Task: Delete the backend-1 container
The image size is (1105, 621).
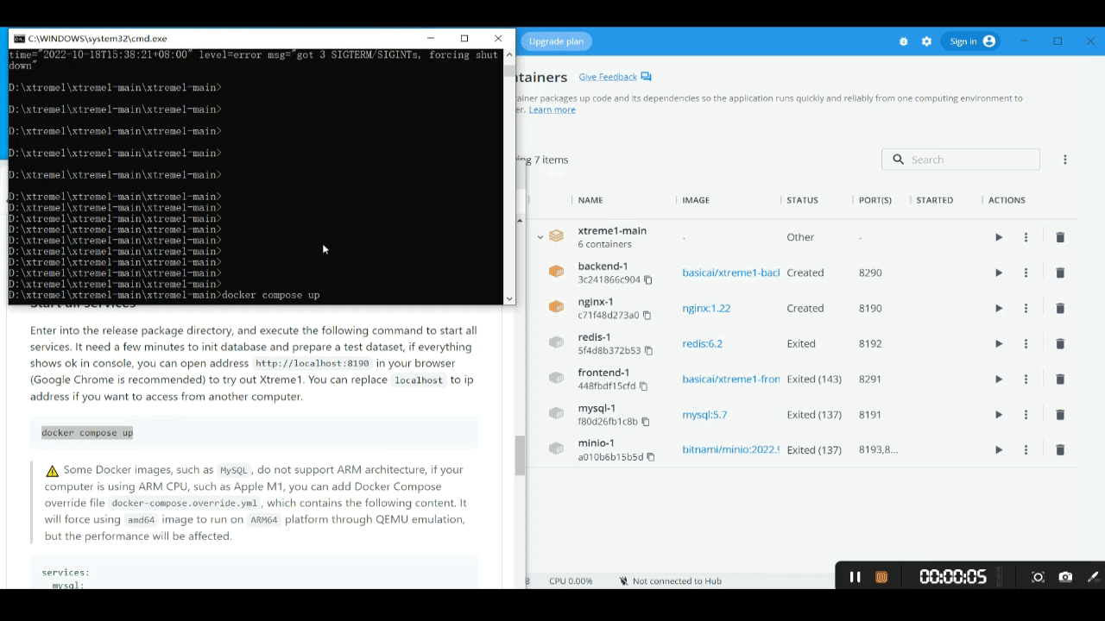Action: [1060, 273]
